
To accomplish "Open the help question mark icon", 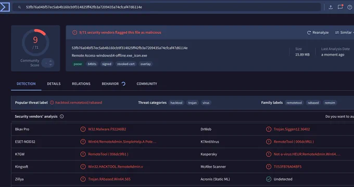I will click(x=350, y=7).
